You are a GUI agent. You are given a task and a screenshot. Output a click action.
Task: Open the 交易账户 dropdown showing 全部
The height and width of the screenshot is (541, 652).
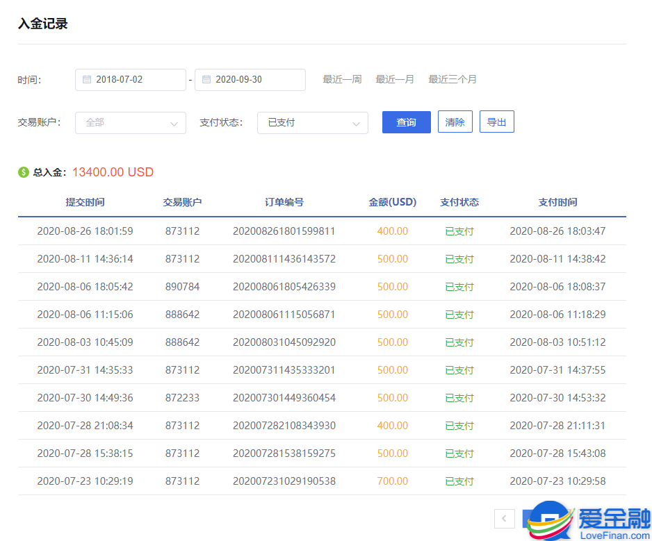pyautogui.click(x=131, y=123)
